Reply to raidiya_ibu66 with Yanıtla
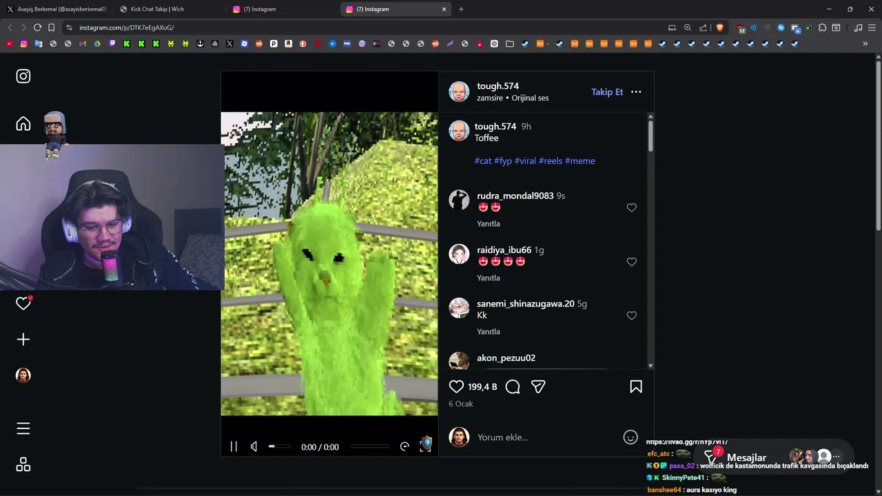 click(489, 278)
